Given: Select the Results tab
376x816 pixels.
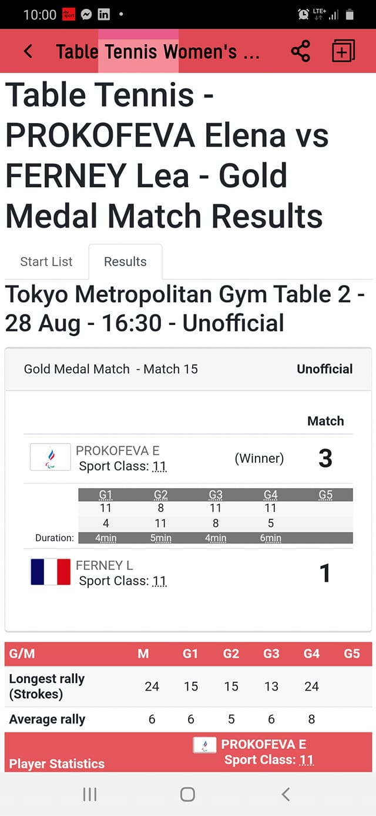Looking at the screenshot, I should click(125, 261).
